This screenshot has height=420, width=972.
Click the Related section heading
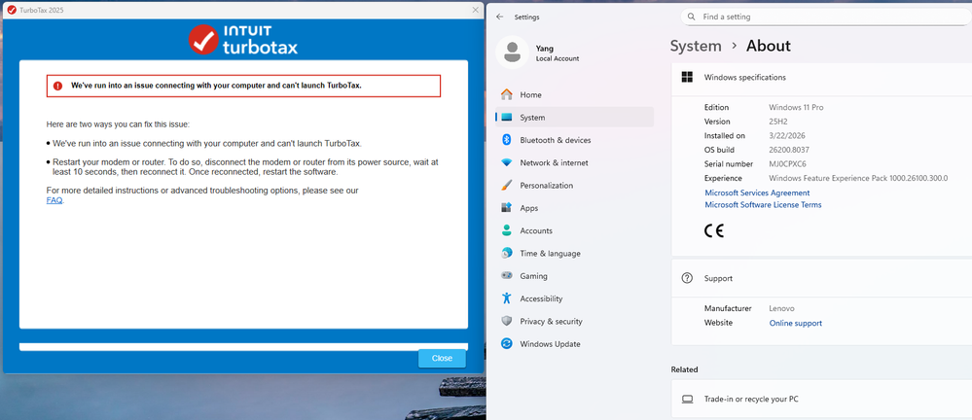coord(684,369)
